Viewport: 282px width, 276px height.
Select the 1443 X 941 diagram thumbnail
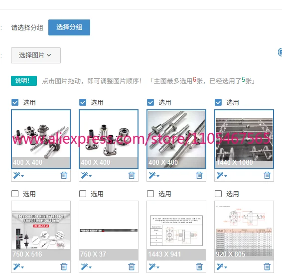tap(176, 231)
